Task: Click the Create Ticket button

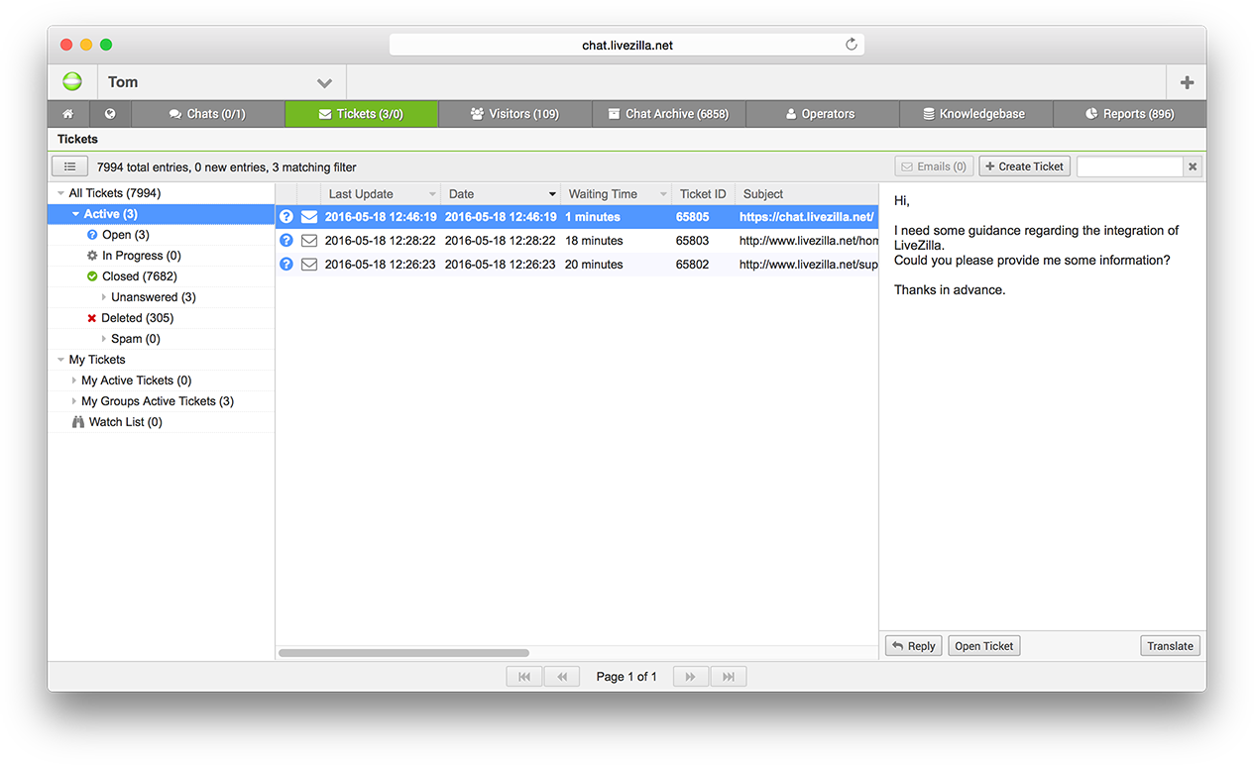Action: coord(1024,166)
